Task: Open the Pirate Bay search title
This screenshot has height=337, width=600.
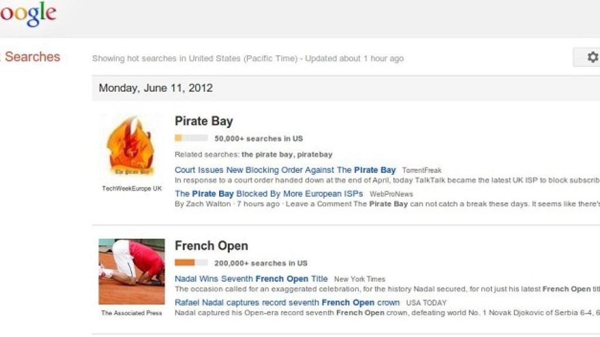Action: 204,122
